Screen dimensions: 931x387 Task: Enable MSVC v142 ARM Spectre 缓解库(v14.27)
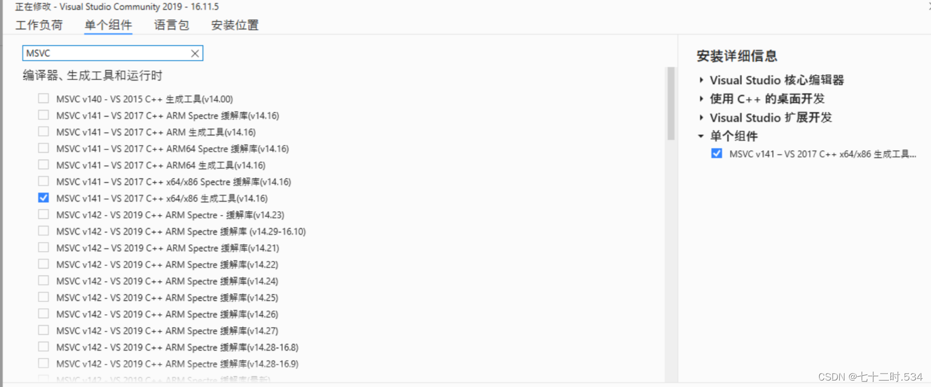click(43, 330)
